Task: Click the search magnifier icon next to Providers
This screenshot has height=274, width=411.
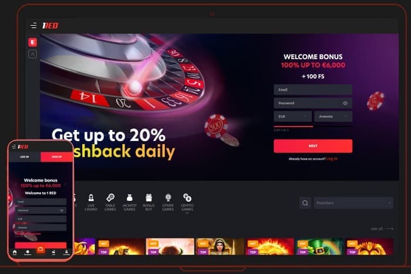Action: click(305, 203)
